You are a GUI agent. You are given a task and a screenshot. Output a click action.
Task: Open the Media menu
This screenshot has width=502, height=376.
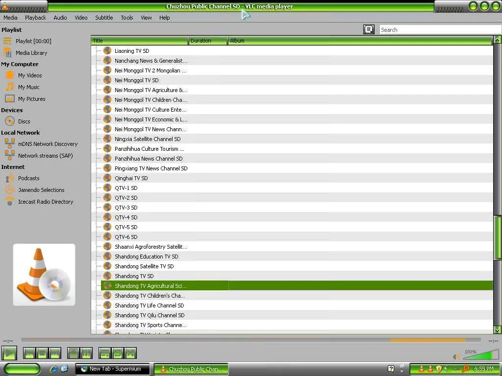(x=10, y=18)
